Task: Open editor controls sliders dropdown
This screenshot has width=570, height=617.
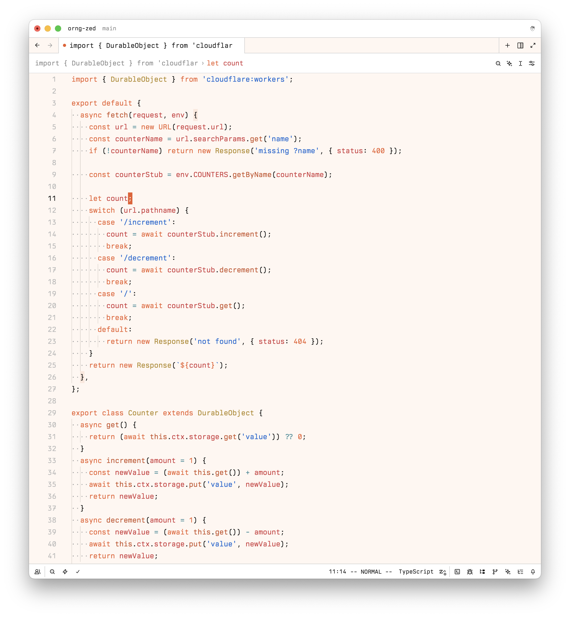Action: 532,63
